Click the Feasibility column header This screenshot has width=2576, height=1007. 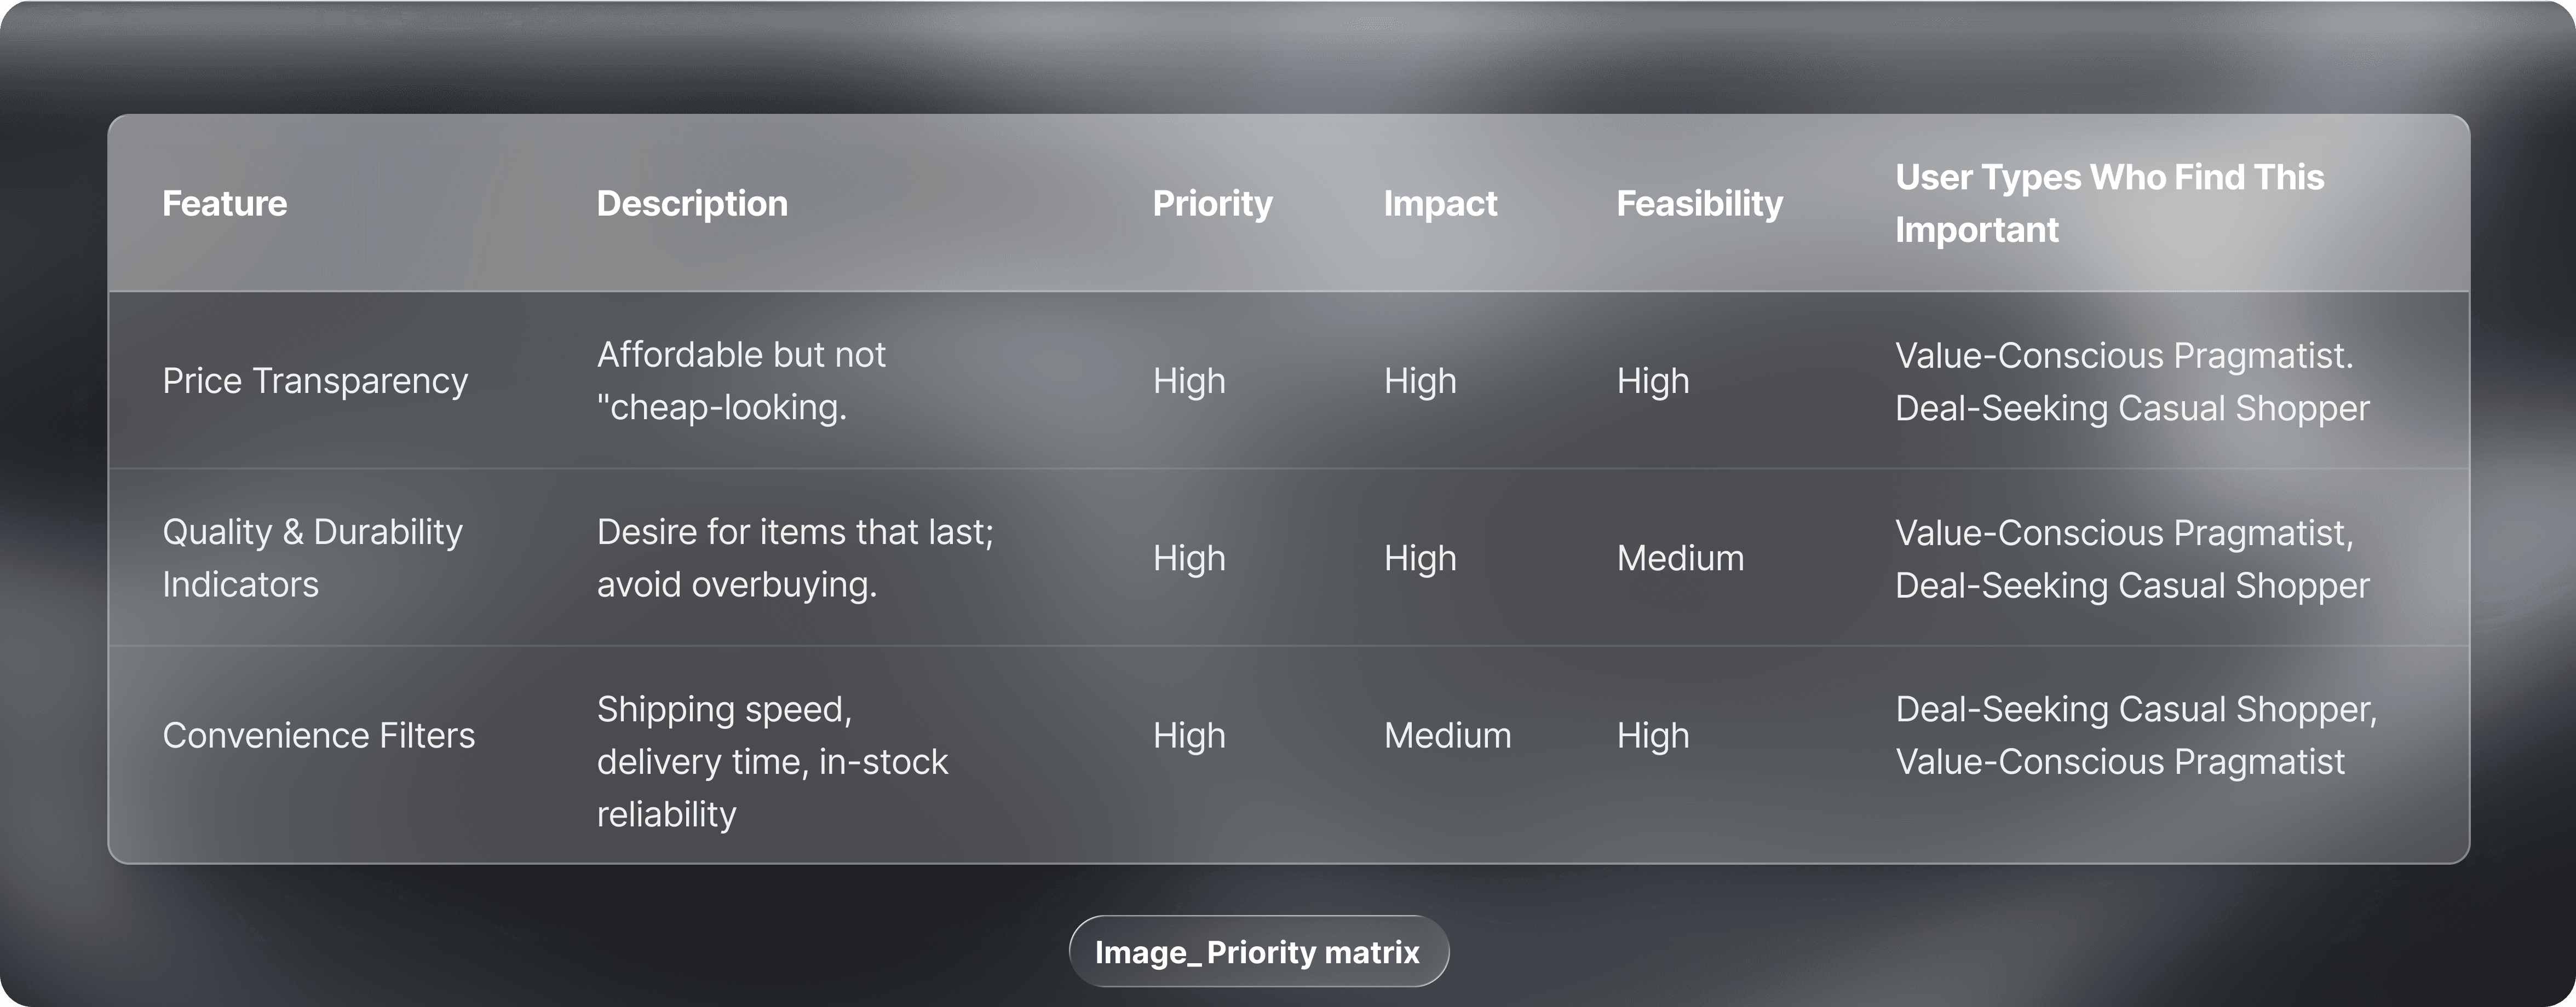click(1699, 204)
